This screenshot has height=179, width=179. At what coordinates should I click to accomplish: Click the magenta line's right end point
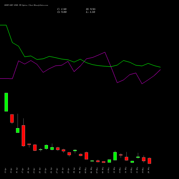160,69
